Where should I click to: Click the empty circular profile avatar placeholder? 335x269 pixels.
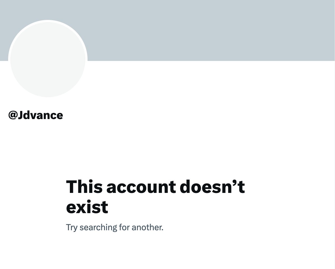click(48, 60)
